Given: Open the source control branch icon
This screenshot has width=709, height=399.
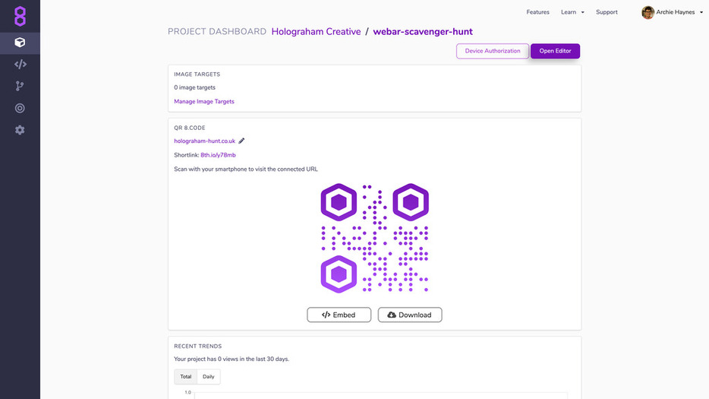Looking at the screenshot, I should point(20,86).
